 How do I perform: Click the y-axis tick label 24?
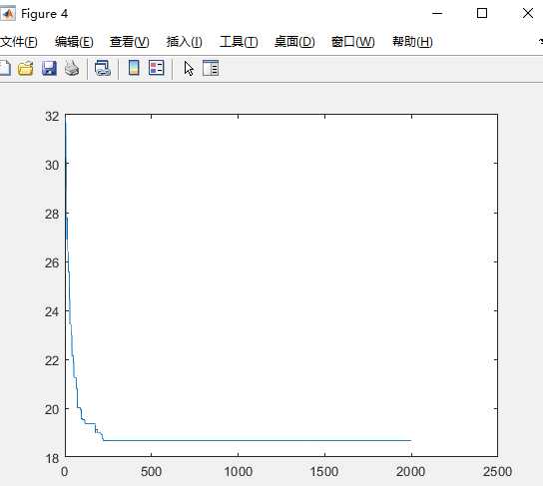click(x=52, y=312)
